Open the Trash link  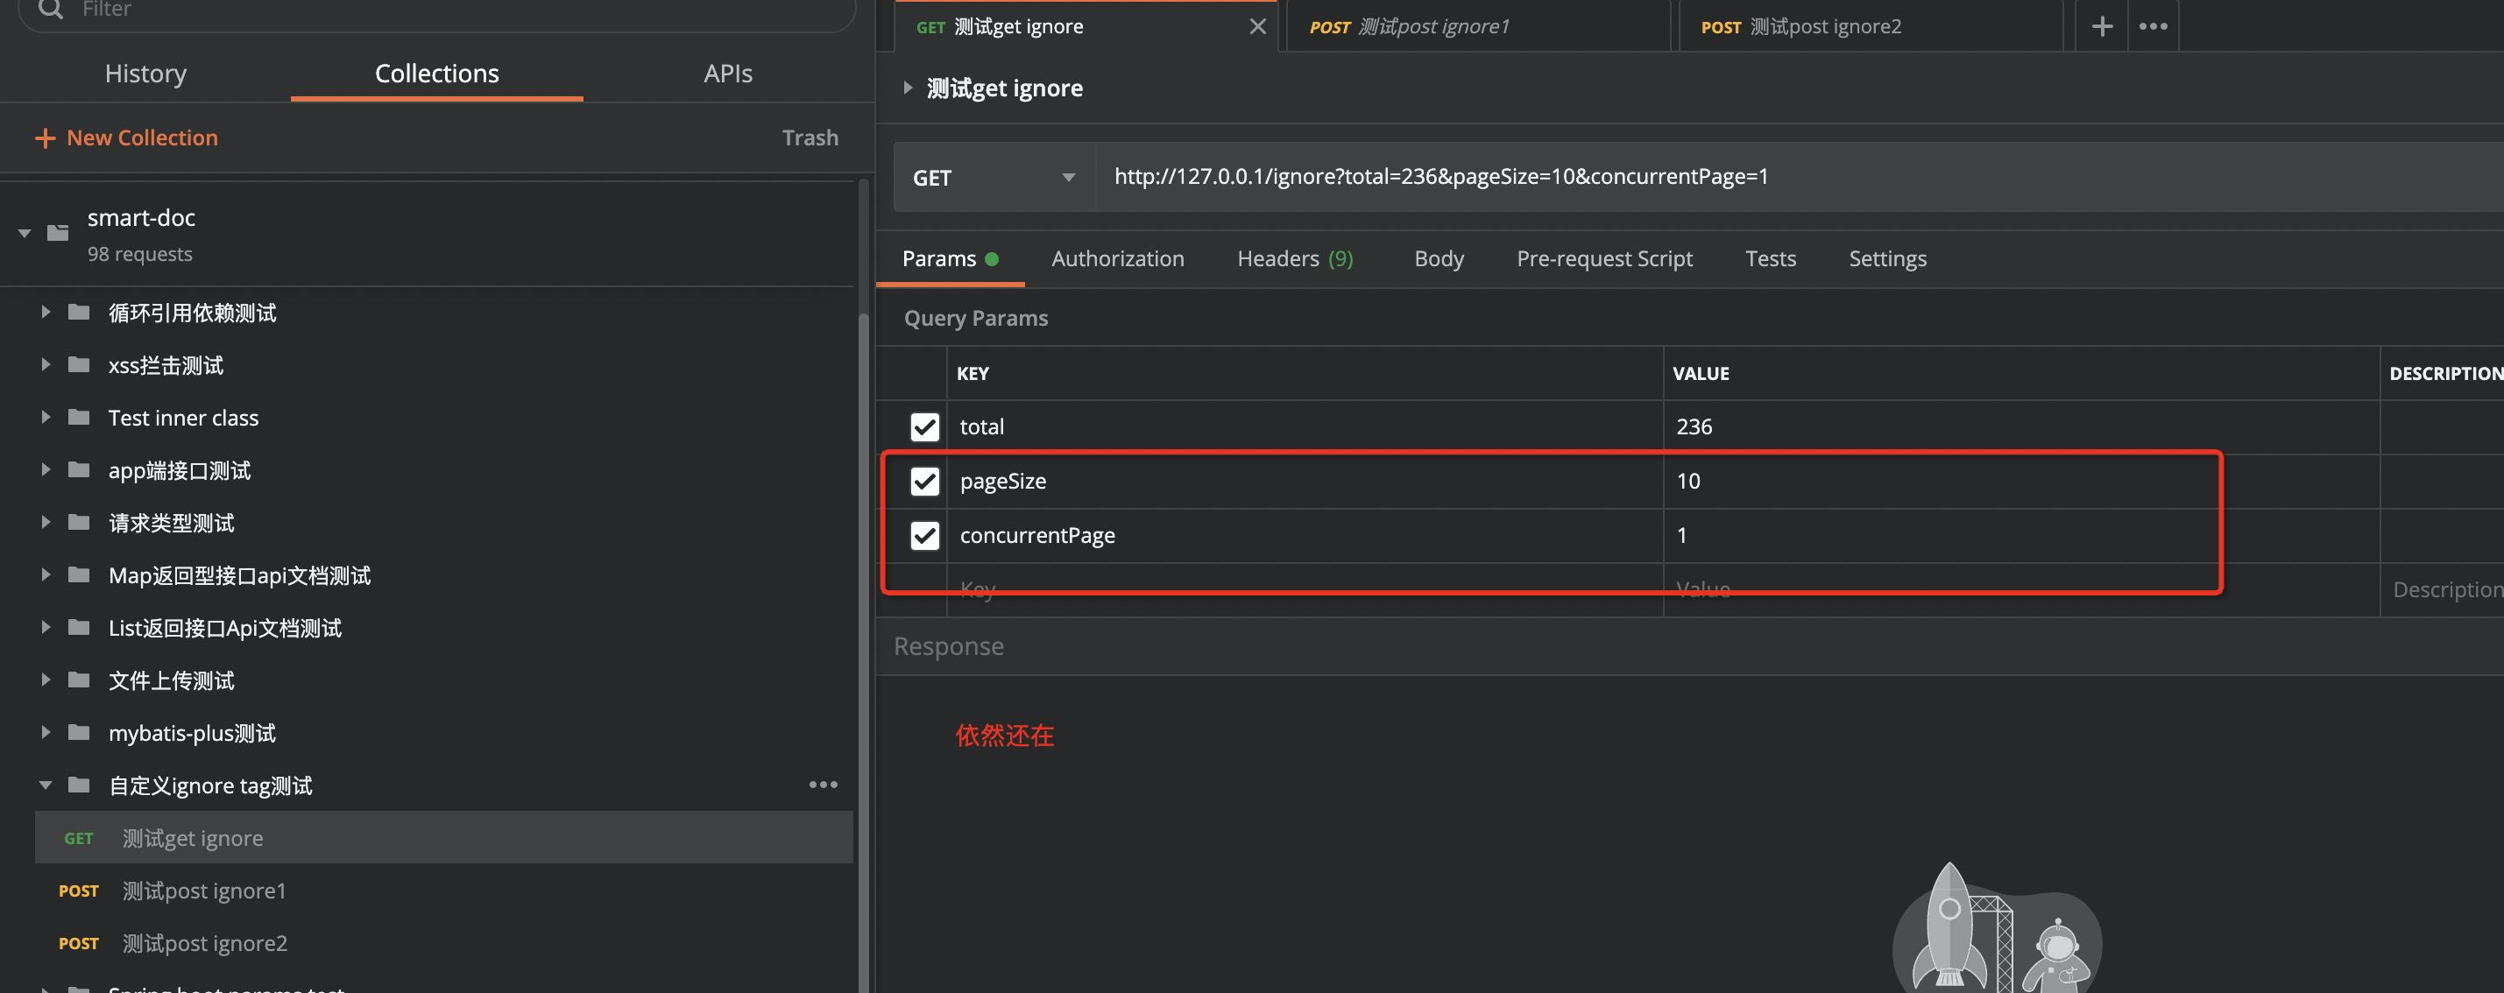click(x=810, y=138)
